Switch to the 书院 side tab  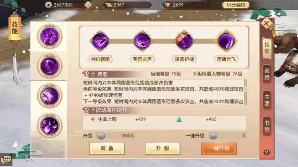pyautogui.click(x=267, y=126)
